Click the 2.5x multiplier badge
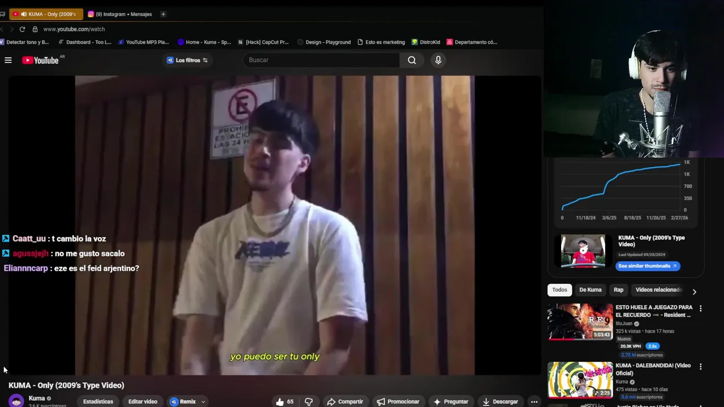 pos(653,346)
